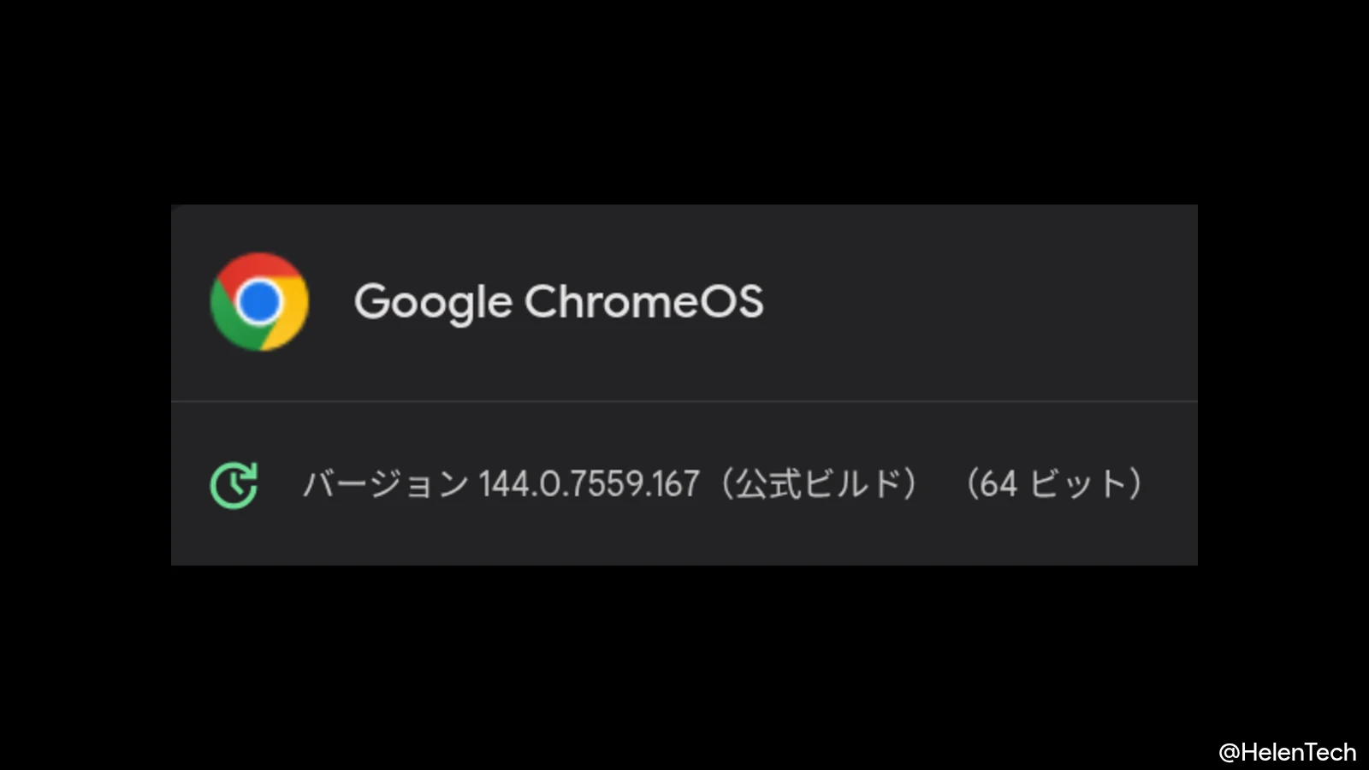Click the Google ChromeOS title text

(560, 303)
